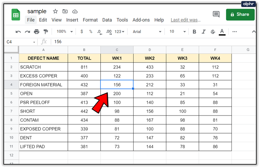Click the print icon
This screenshot has width=260, height=168.
(x=37, y=32)
